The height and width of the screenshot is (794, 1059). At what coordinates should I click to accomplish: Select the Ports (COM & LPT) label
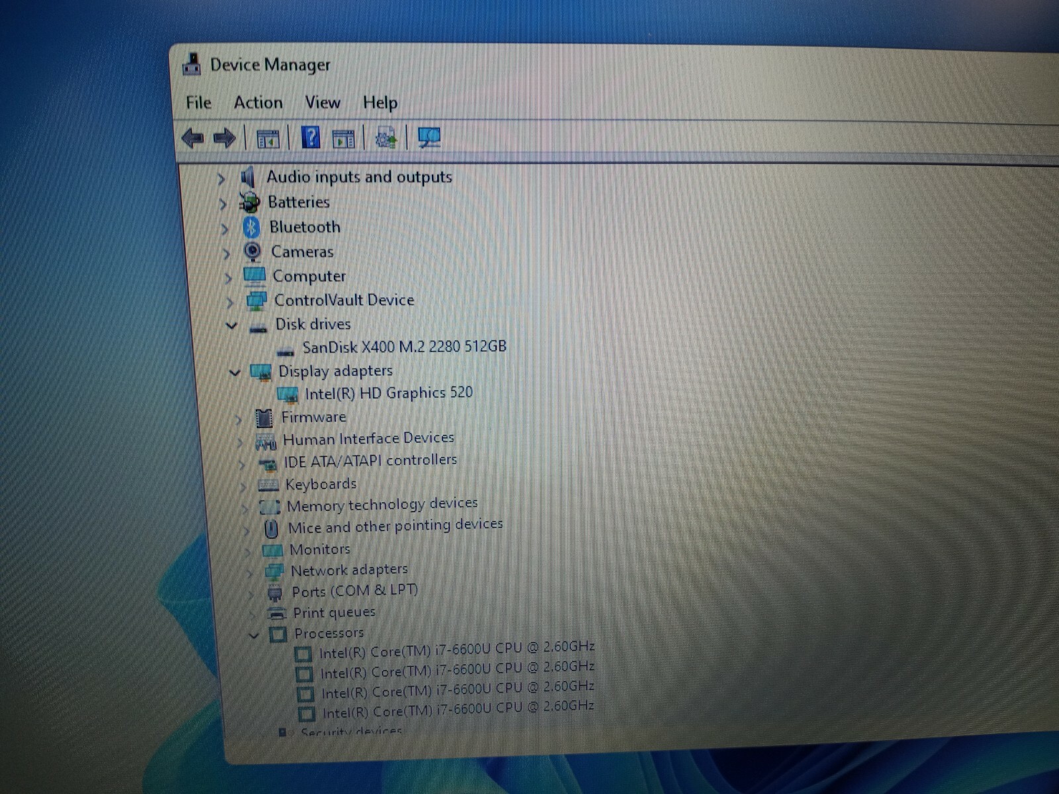(355, 590)
